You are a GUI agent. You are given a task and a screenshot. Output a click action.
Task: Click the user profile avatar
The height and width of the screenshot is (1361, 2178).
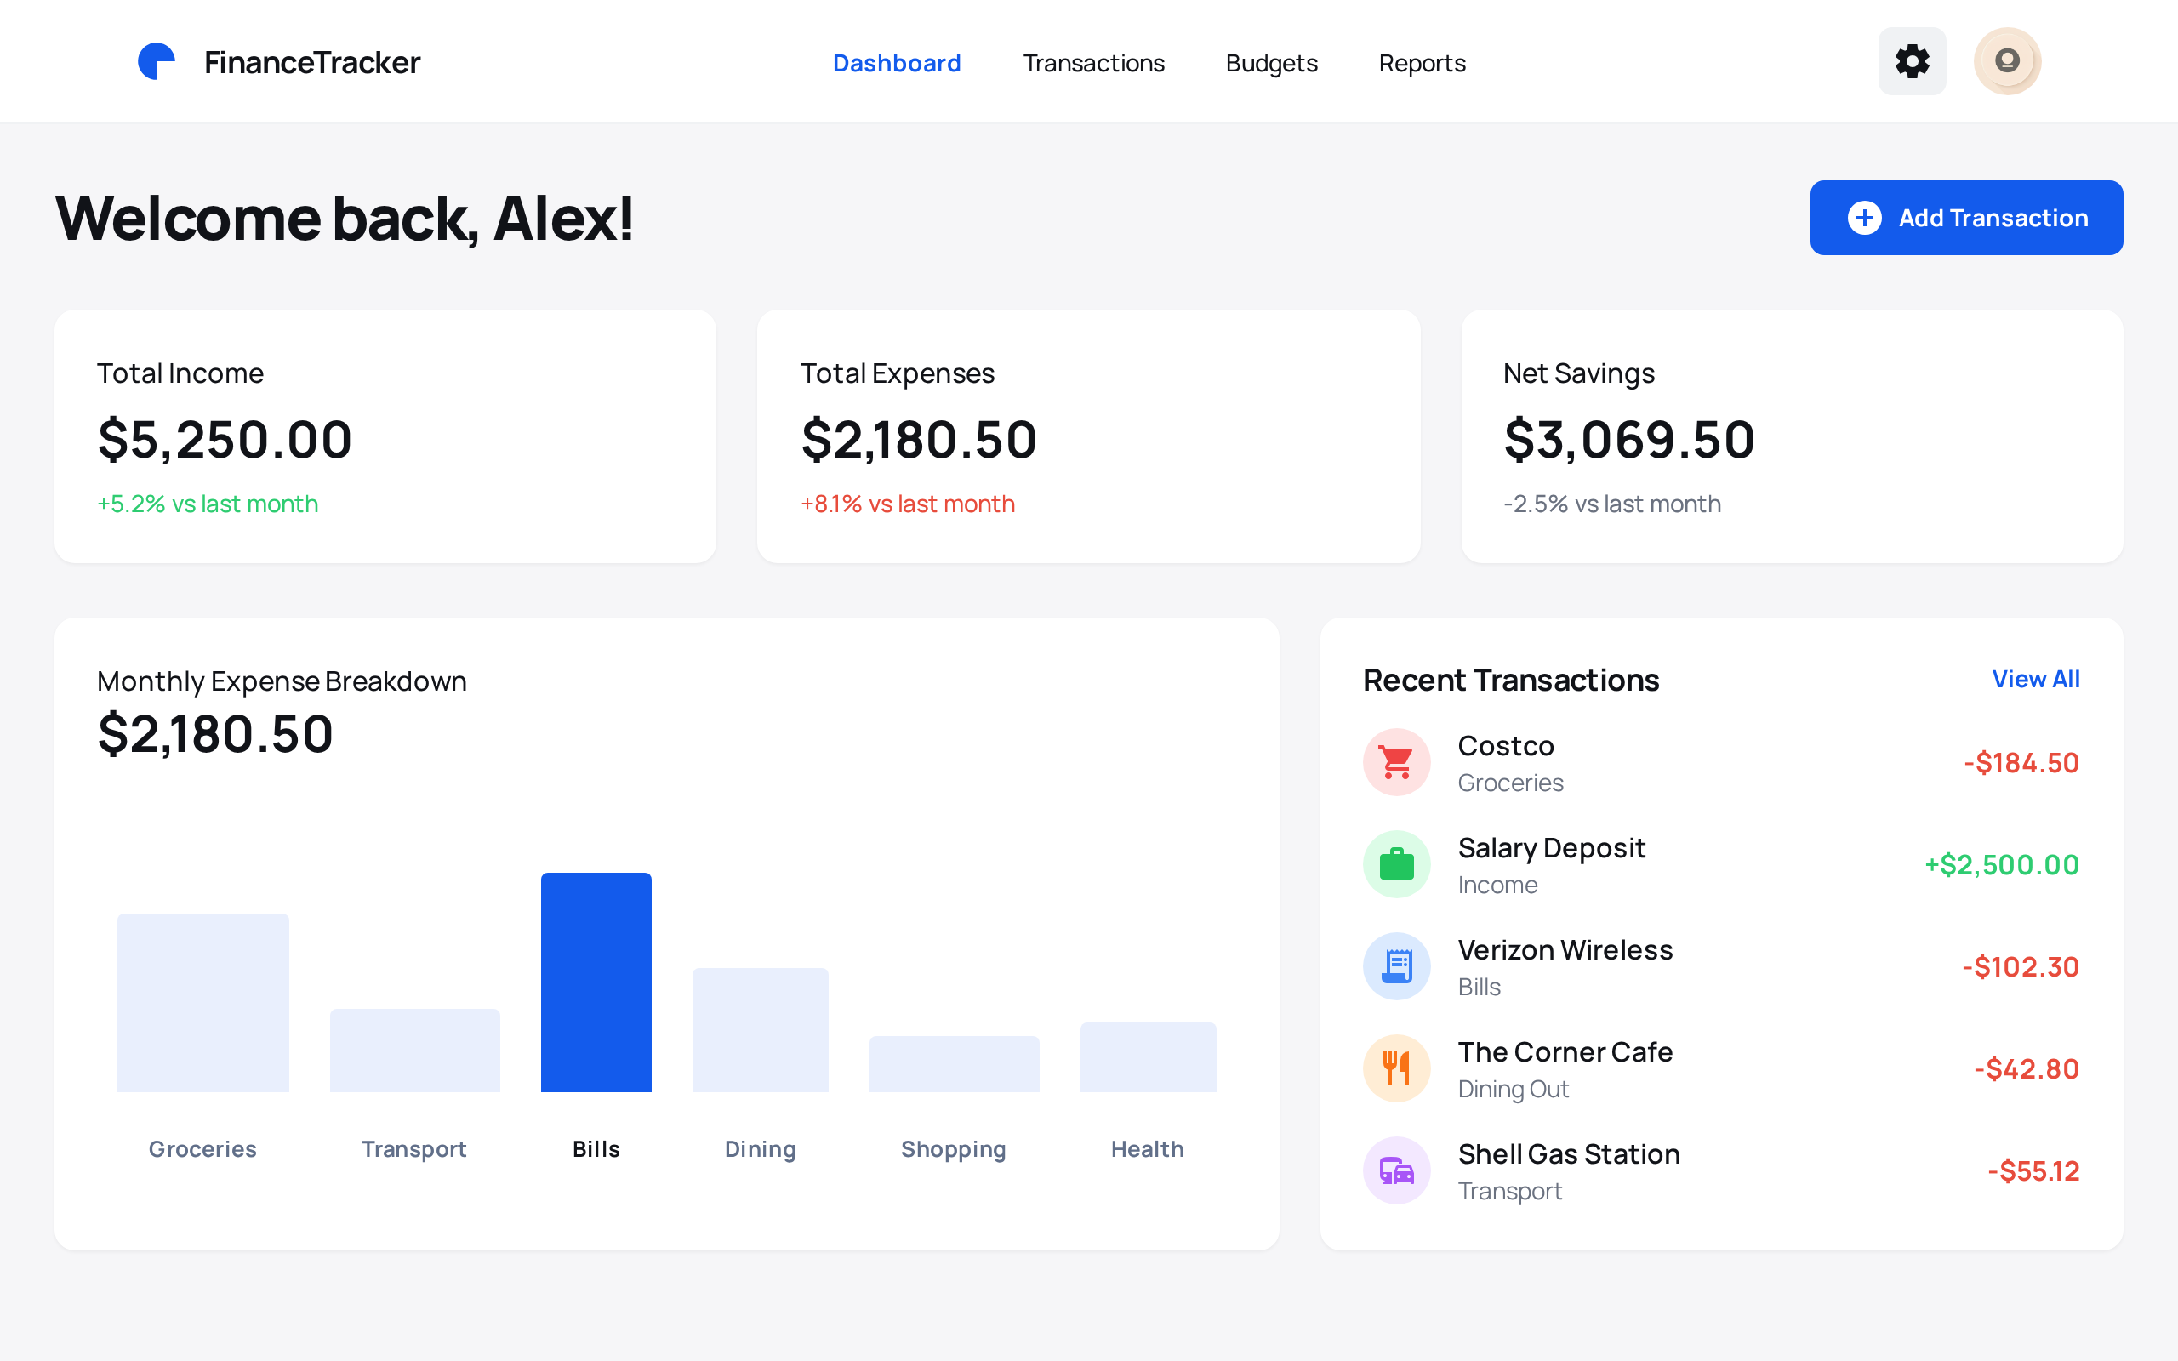[2007, 61]
